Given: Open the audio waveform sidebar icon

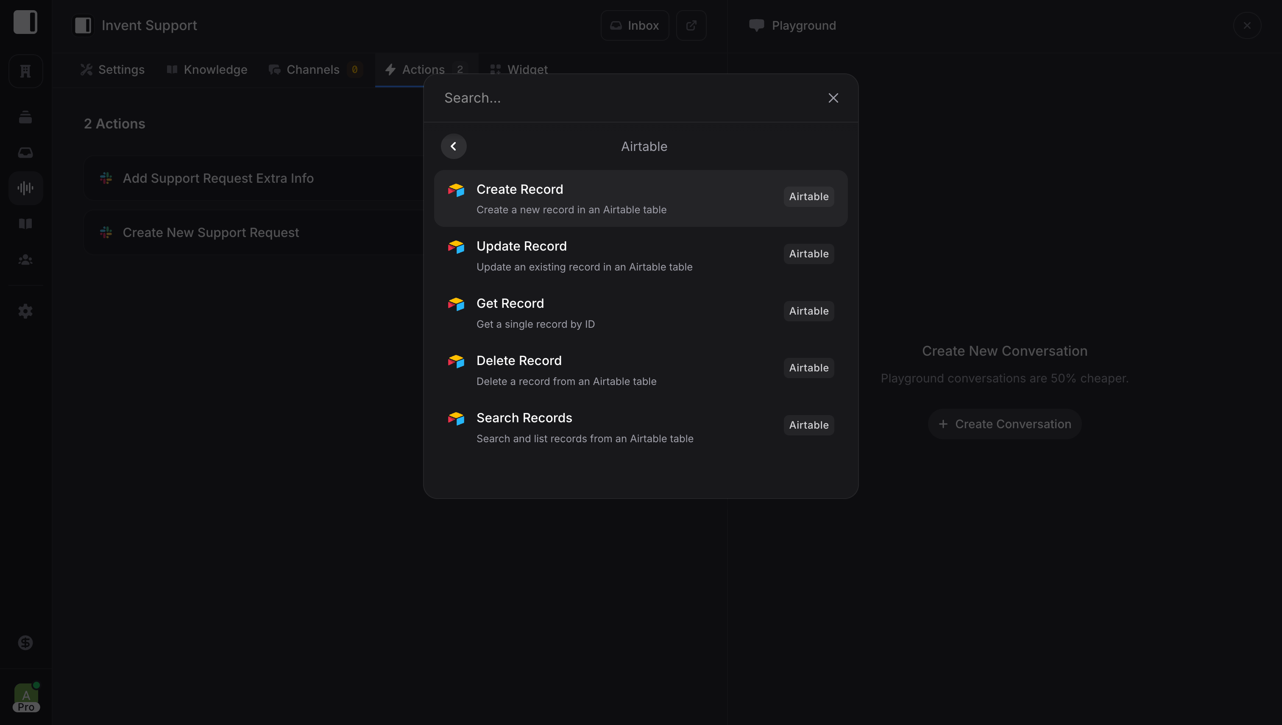Looking at the screenshot, I should click(x=25, y=188).
